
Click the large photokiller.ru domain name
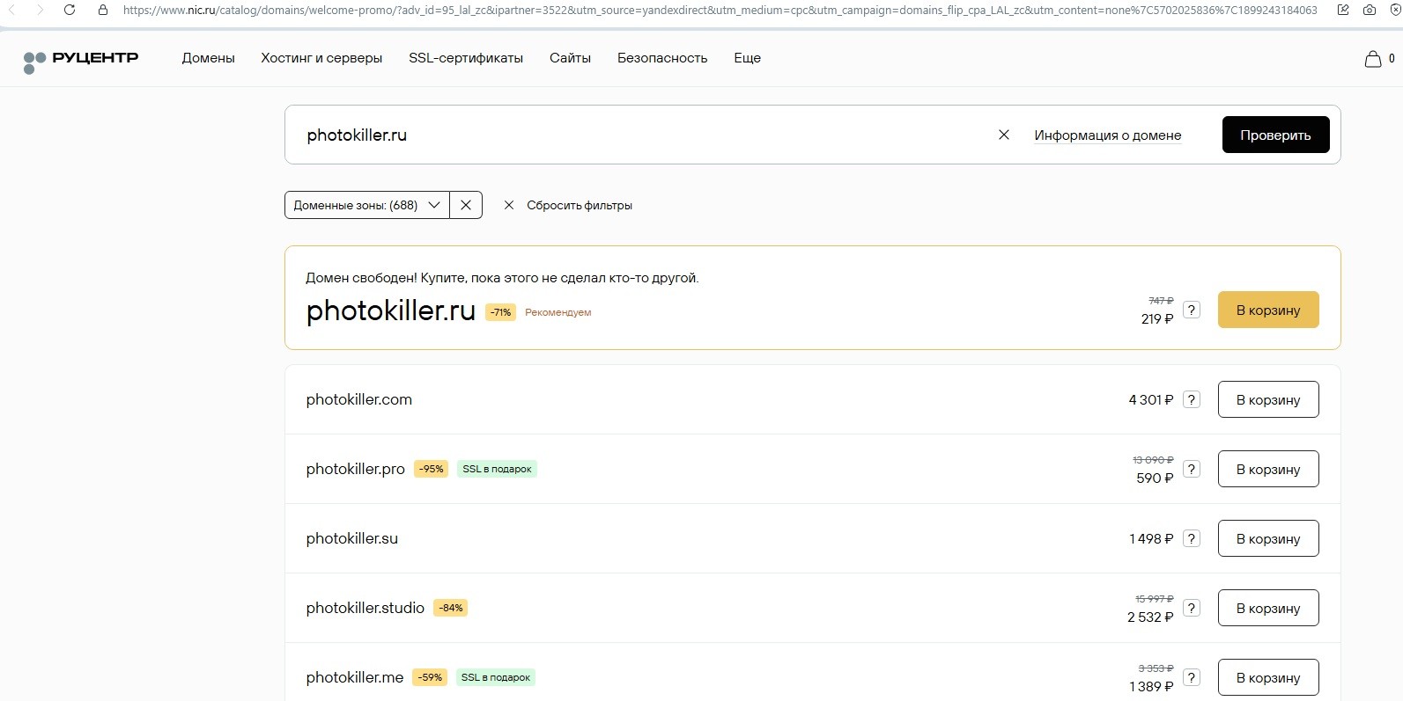pyautogui.click(x=391, y=310)
